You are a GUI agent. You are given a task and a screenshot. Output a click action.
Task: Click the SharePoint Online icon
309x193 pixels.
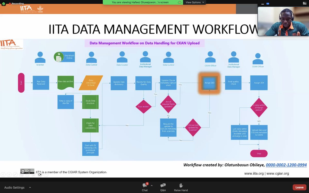[64, 57]
